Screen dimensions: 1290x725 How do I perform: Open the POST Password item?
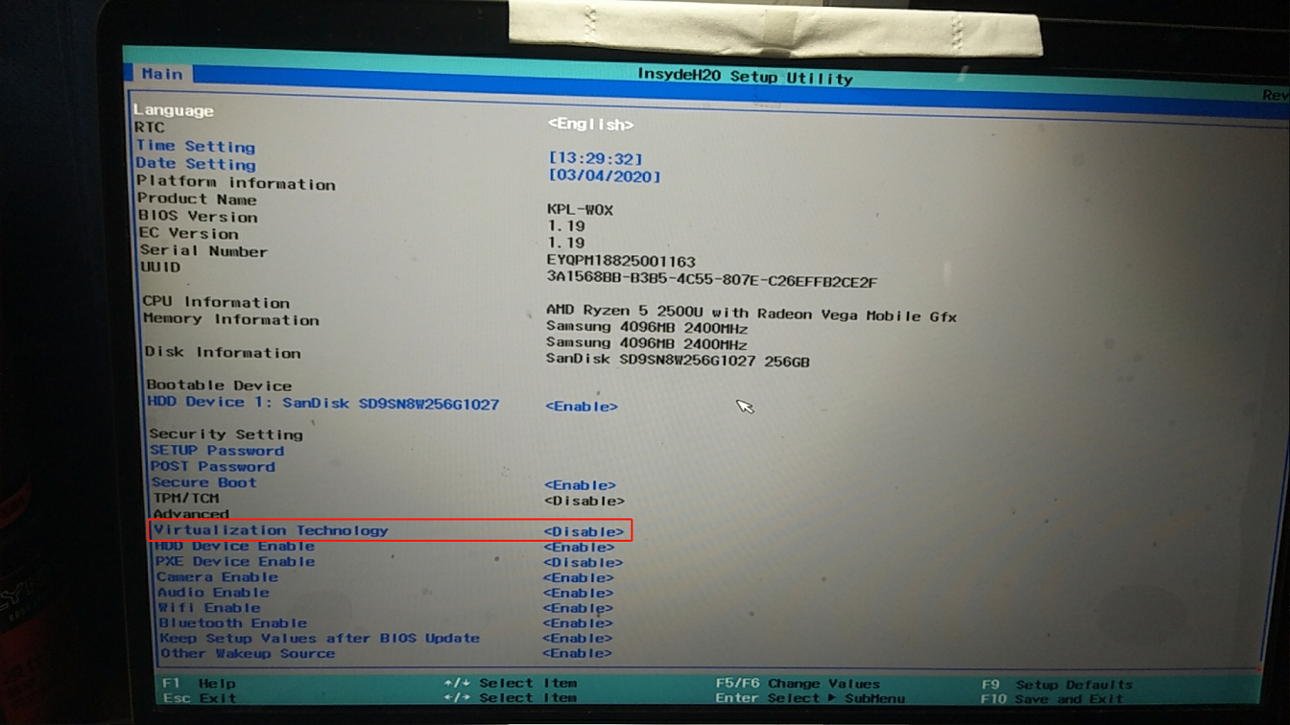coord(213,467)
